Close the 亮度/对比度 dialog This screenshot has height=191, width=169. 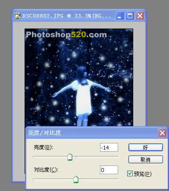pyautogui.click(x=162, y=133)
